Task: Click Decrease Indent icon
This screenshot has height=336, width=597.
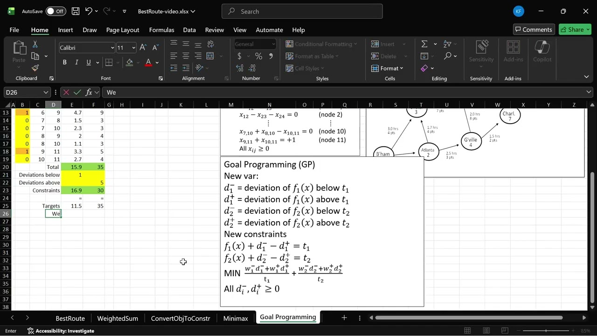Action: point(174,68)
